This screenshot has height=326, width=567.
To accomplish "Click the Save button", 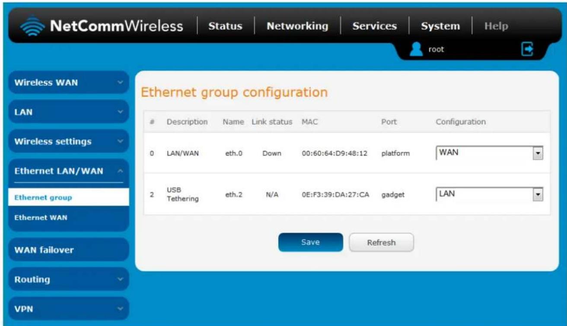I will (310, 243).
